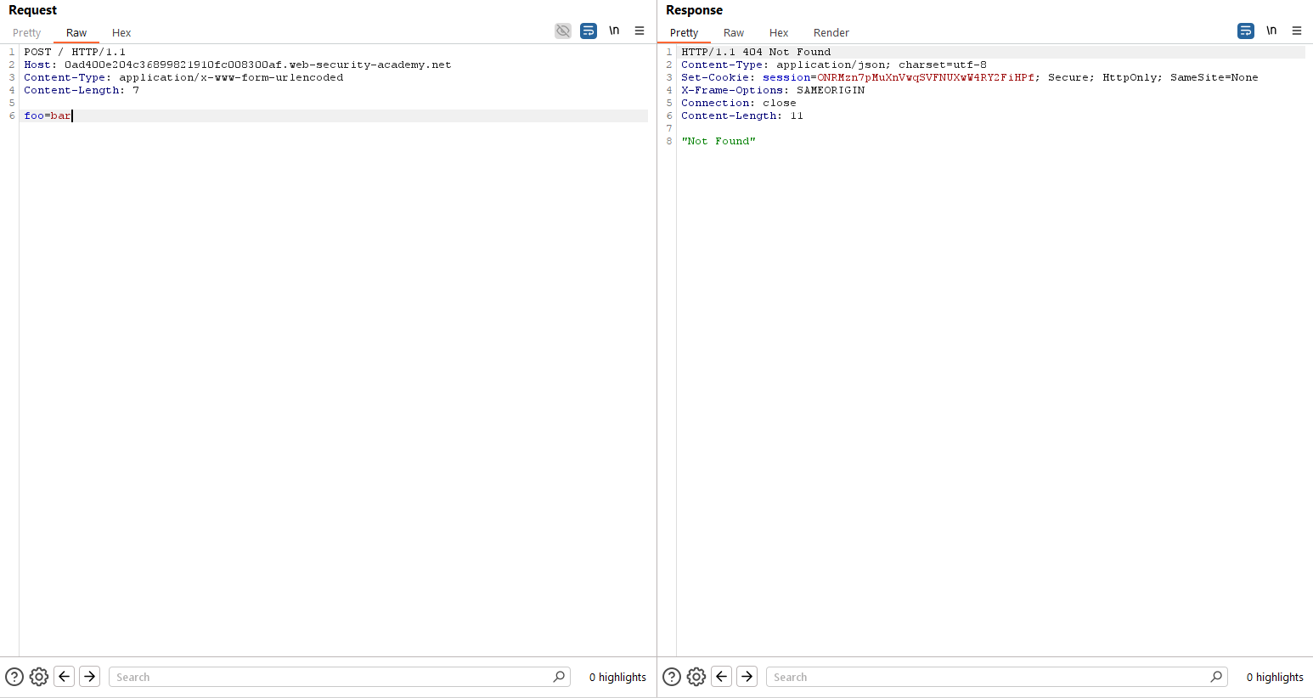
Task: Click the Response search input field
Action: 989,677
